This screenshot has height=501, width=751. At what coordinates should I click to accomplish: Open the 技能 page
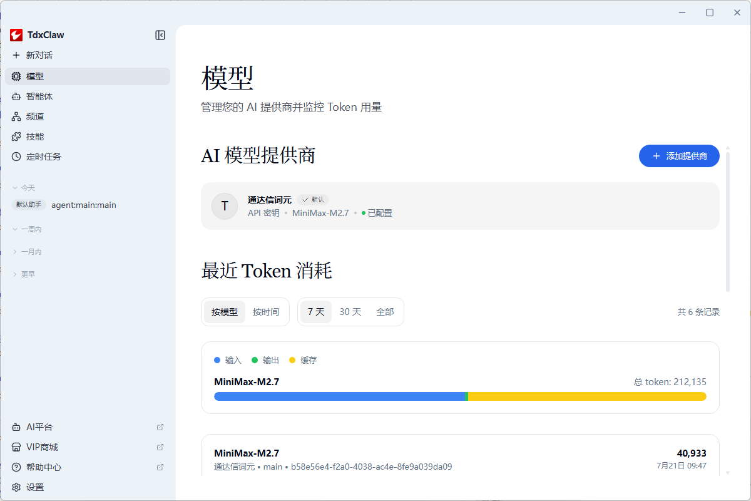click(x=88, y=137)
